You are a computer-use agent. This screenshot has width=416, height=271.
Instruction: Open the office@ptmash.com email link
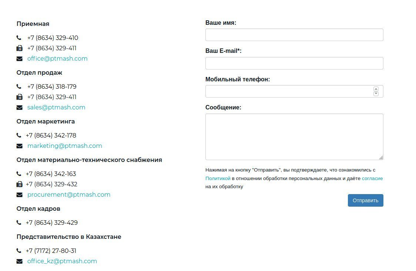pos(57,58)
